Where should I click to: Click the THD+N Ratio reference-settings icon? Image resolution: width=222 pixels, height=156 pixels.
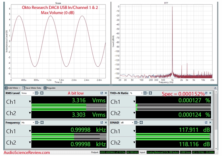(145, 93)
